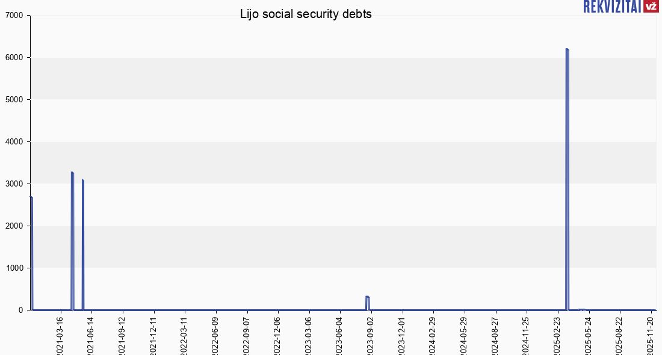
Task: Click the 'Lijo social security debts' chart title
Action: (x=306, y=14)
